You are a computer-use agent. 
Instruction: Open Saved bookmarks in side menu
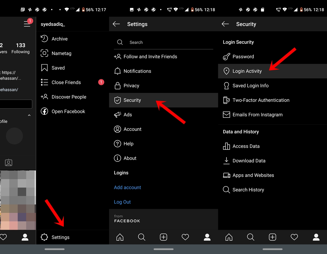coord(58,68)
